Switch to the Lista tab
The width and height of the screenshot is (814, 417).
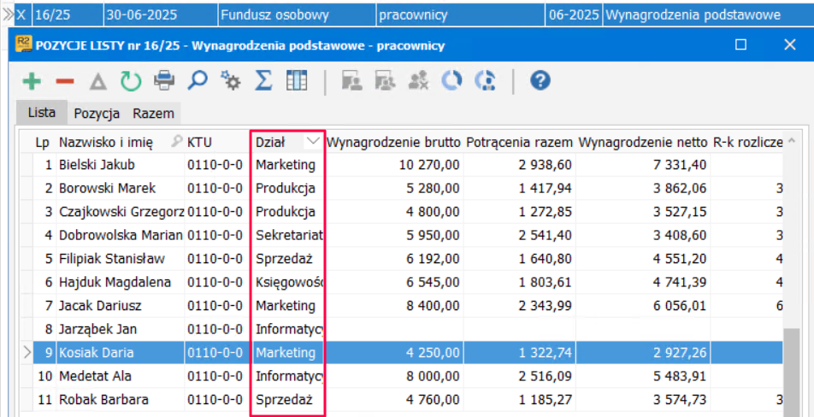click(x=41, y=113)
